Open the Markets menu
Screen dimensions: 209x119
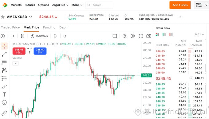[x=16, y=5]
